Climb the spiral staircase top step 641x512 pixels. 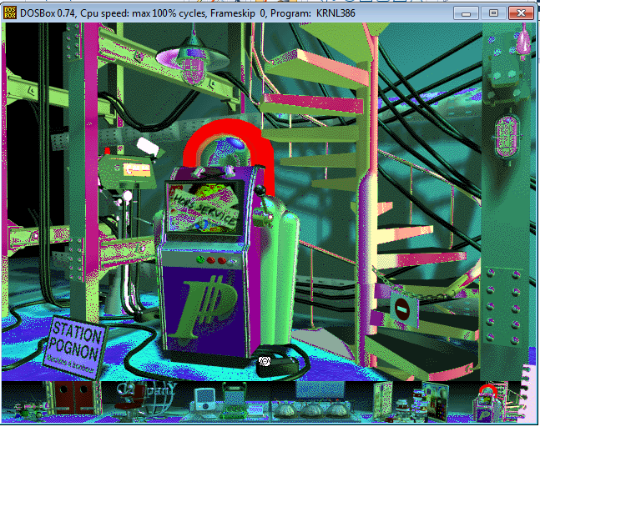(318, 67)
